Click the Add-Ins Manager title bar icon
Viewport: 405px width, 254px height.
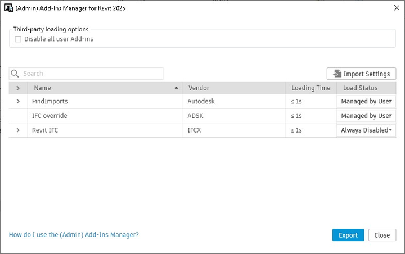pos(9,8)
